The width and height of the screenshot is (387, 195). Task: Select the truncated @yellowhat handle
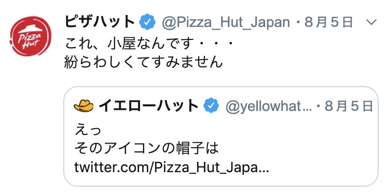(x=269, y=106)
